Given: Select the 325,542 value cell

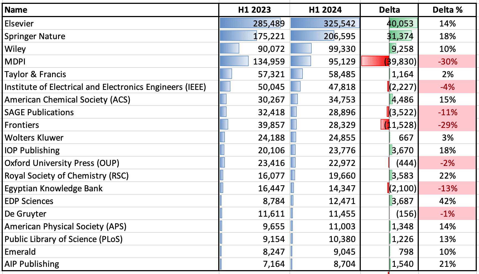Looking at the screenshot, I should coord(325,23).
